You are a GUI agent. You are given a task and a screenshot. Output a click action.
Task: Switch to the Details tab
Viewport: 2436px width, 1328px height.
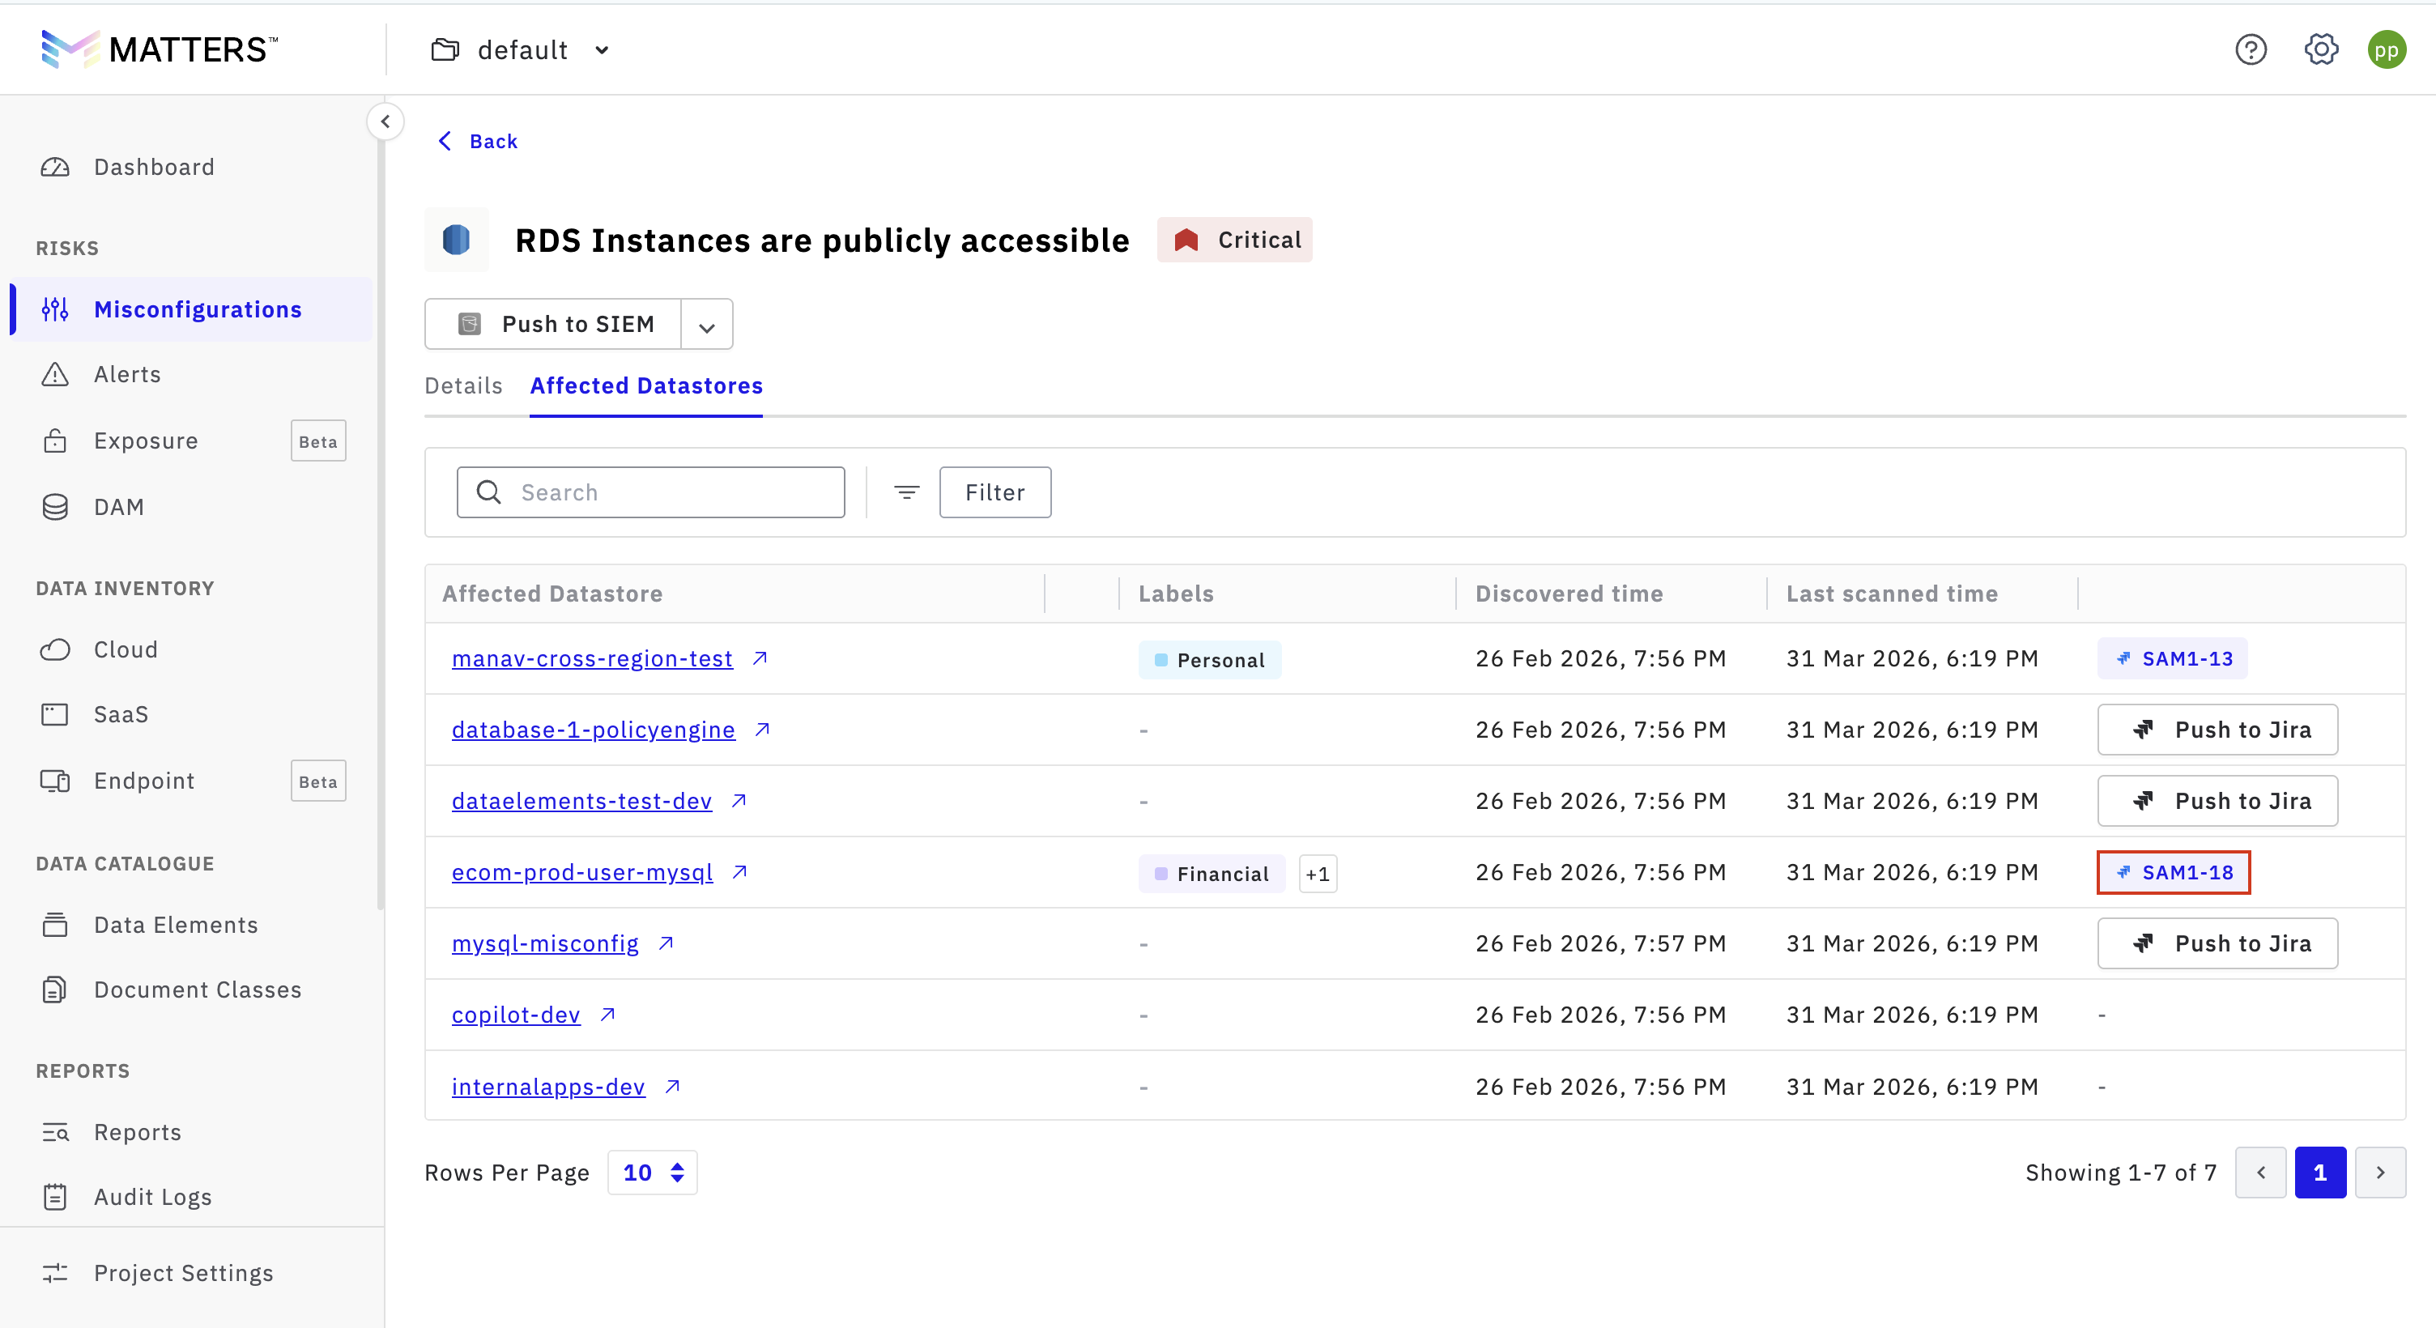pyautogui.click(x=463, y=386)
